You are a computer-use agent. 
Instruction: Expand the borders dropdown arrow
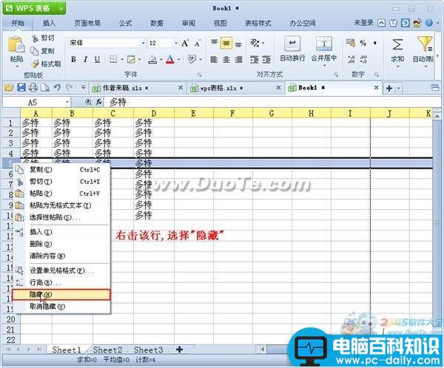pos(122,59)
